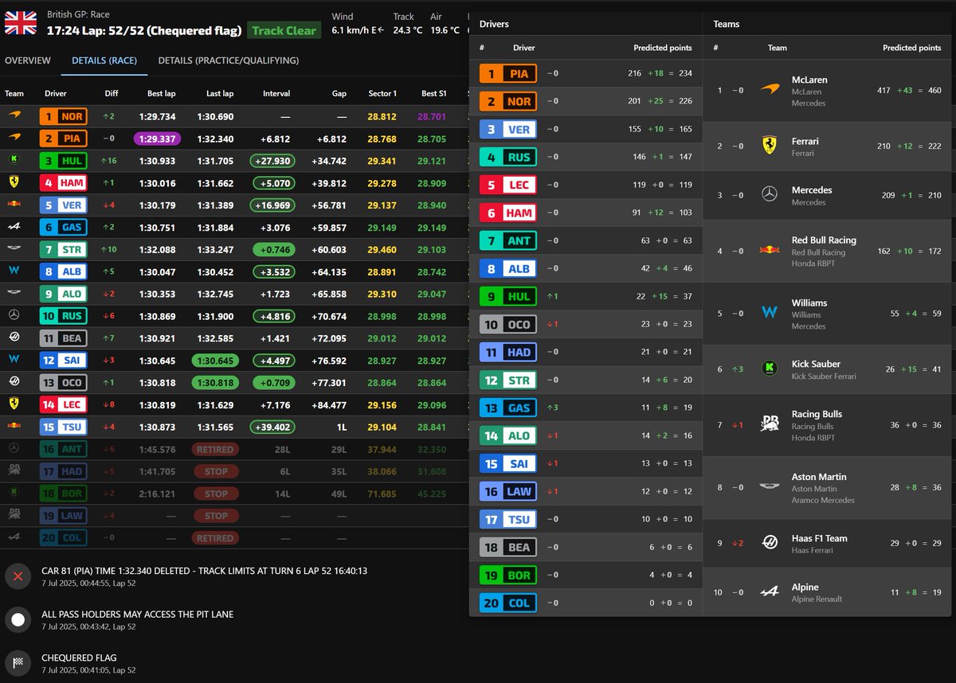
Task: Click the Teams panel title
Action: tap(727, 24)
